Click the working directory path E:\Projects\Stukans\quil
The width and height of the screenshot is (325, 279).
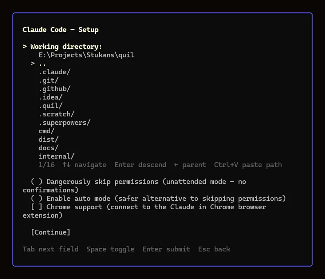tap(86, 55)
